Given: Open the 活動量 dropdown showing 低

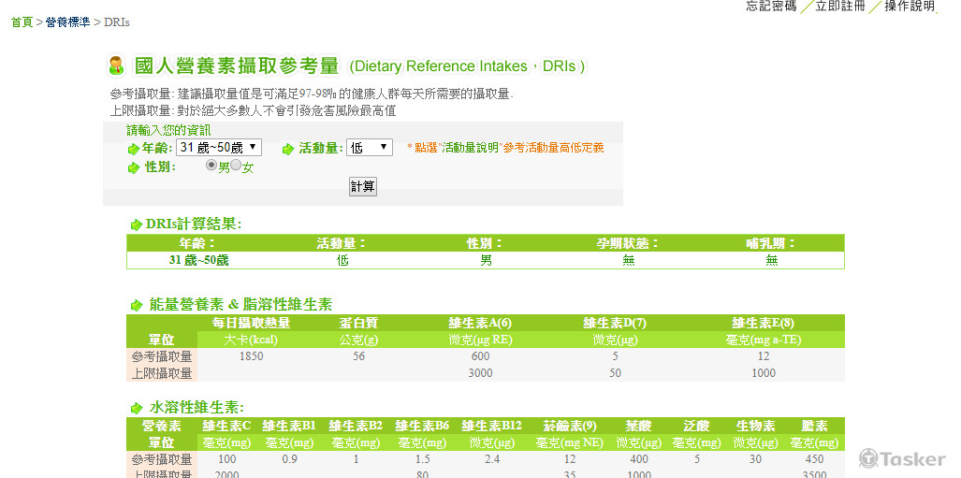Looking at the screenshot, I should tap(370, 148).
